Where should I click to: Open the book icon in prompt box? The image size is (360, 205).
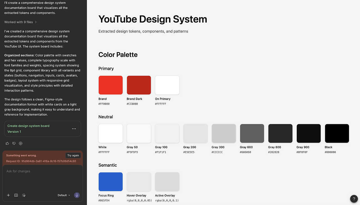(x=16, y=195)
